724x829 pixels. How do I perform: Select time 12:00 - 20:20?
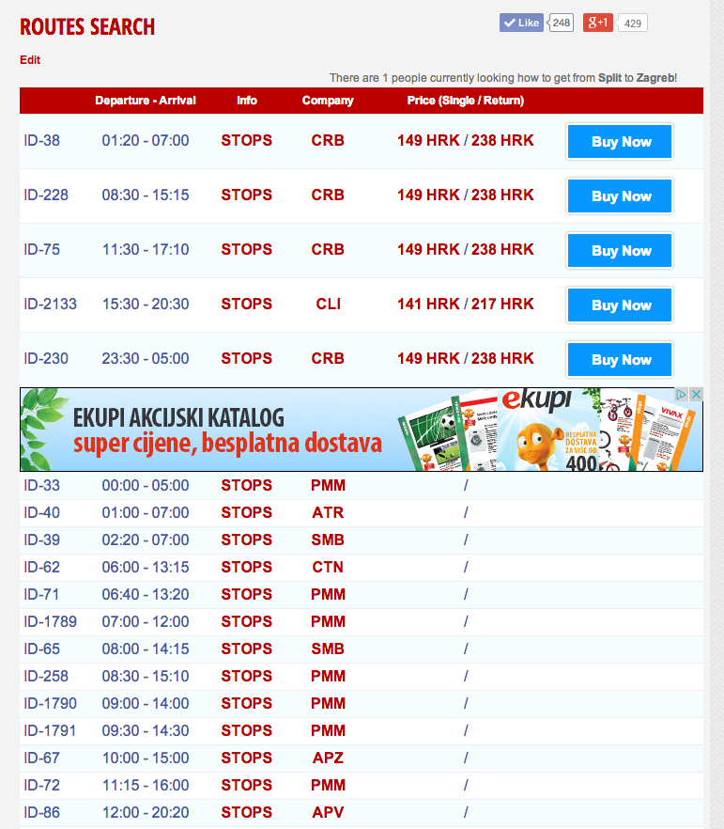coord(146,813)
